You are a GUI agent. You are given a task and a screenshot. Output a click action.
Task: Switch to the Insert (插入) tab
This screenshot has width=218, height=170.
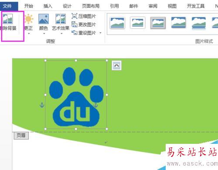tap(48, 6)
